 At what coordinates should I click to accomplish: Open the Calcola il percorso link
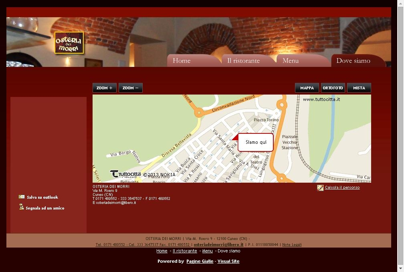click(x=342, y=187)
